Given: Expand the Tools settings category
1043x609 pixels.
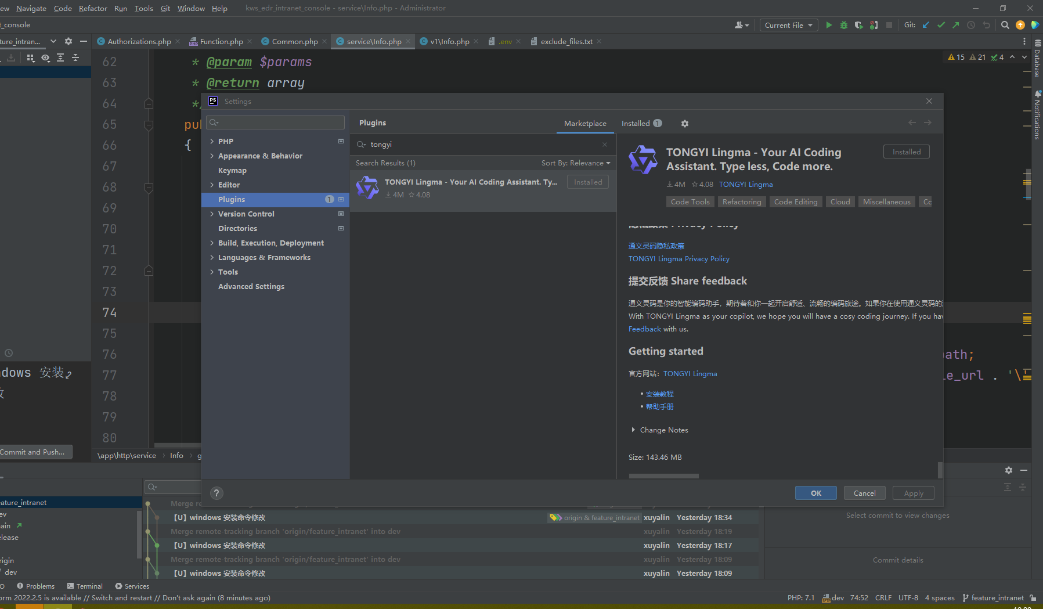Looking at the screenshot, I should pos(212,272).
